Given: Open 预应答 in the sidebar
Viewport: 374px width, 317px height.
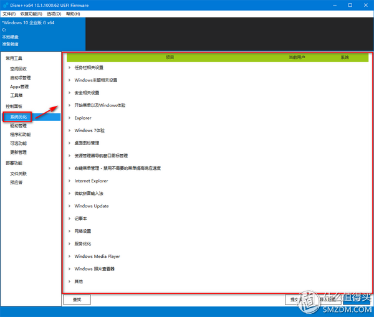Looking at the screenshot, I should click(16, 182).
